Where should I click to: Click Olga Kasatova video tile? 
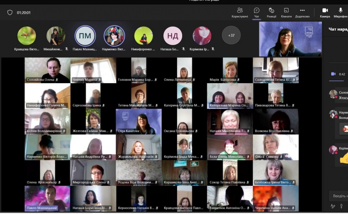click(139, 122)
